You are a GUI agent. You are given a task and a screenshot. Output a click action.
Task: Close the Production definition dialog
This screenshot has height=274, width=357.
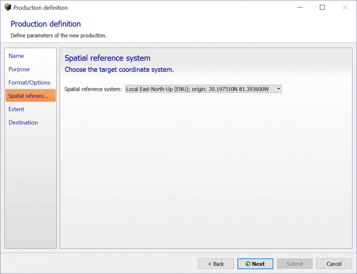[x=345, y=7]
